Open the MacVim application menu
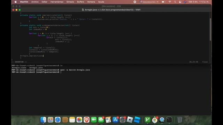The width and height of the screenshot is (223, 125). tap(24, 2)
